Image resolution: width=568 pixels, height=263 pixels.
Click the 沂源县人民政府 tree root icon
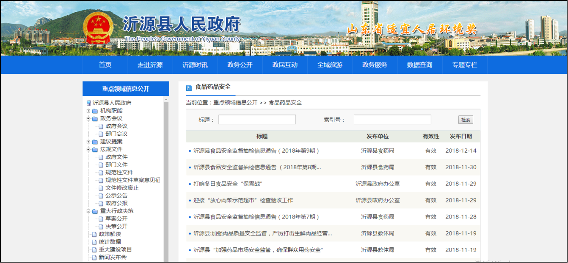tap(89, 103)
